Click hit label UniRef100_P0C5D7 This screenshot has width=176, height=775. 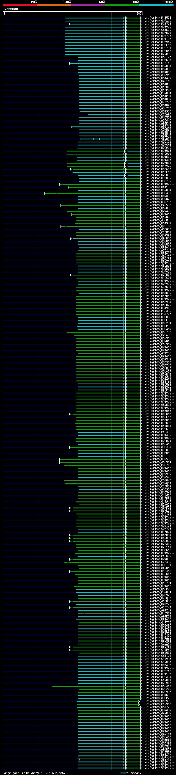tap(158, 118)
